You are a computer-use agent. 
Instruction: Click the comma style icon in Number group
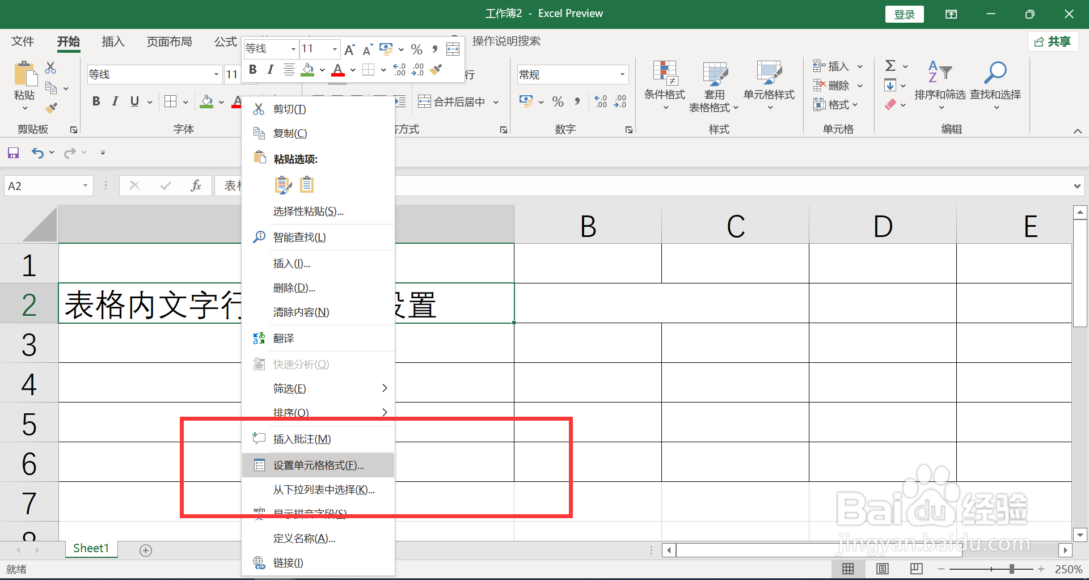(x=577, y=101)
